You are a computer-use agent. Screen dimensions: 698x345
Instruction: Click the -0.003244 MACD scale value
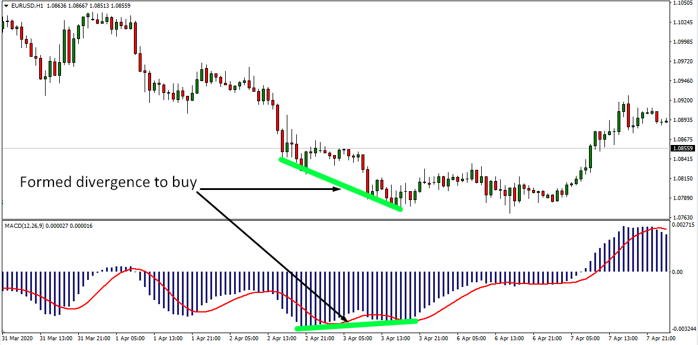click(684, 328)
